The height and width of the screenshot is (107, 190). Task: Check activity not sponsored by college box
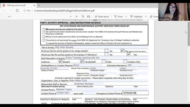[44, 40]
